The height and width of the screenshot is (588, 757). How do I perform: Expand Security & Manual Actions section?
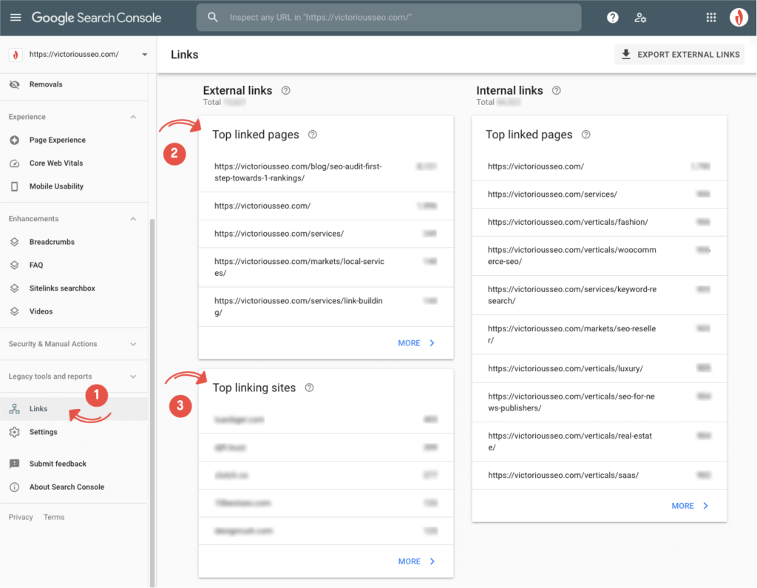133,344
